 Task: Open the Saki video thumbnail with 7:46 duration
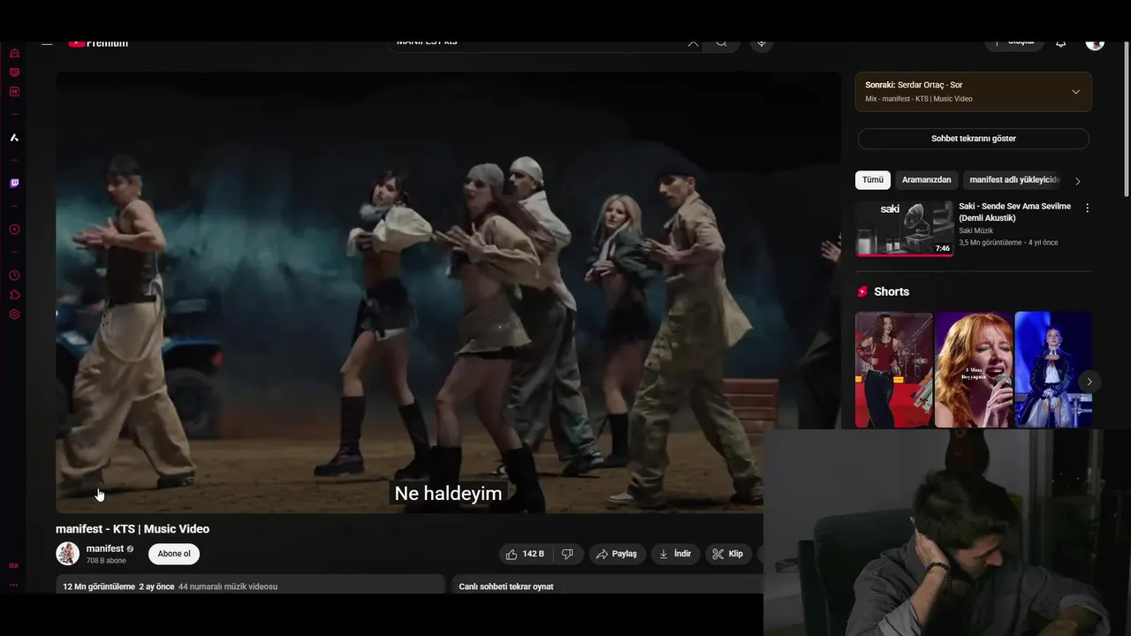pos(905,229)
